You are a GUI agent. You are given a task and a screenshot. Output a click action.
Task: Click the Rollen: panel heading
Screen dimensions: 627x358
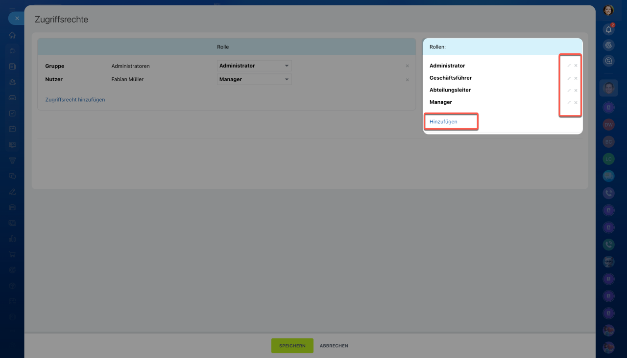[437, 47]
